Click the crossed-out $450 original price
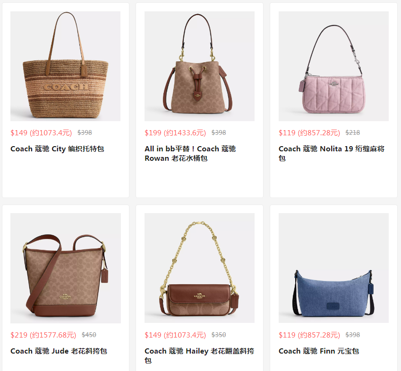401x371 pixels. pyautogui.click(x=89, y=335)
